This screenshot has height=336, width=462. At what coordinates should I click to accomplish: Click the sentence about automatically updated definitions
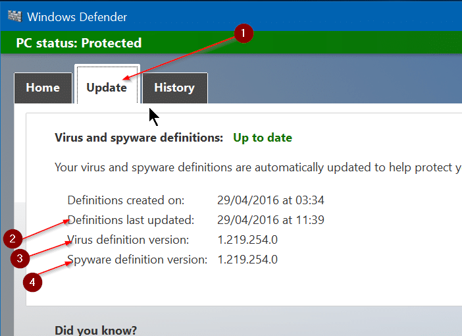258,167
